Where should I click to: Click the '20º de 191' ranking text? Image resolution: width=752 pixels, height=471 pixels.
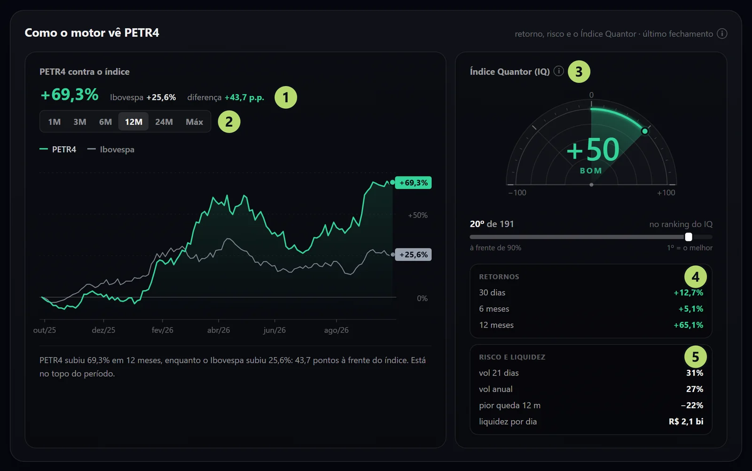pos(492,224)
